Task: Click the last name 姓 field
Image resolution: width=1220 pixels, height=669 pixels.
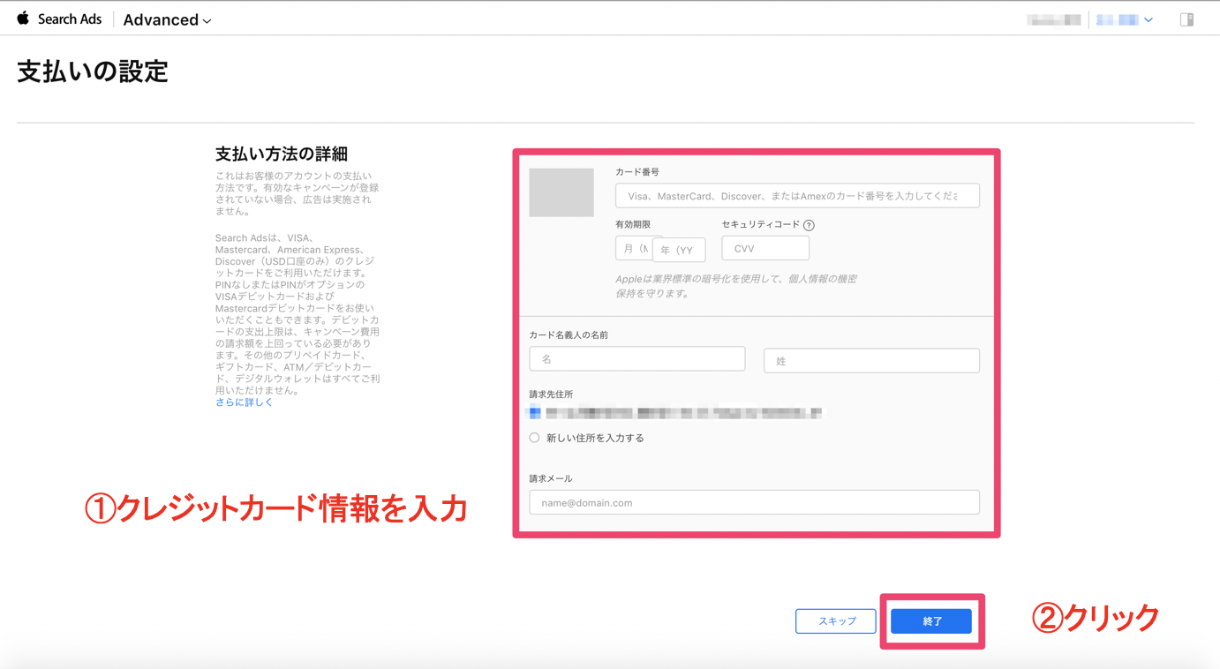Action: [870, 360]
